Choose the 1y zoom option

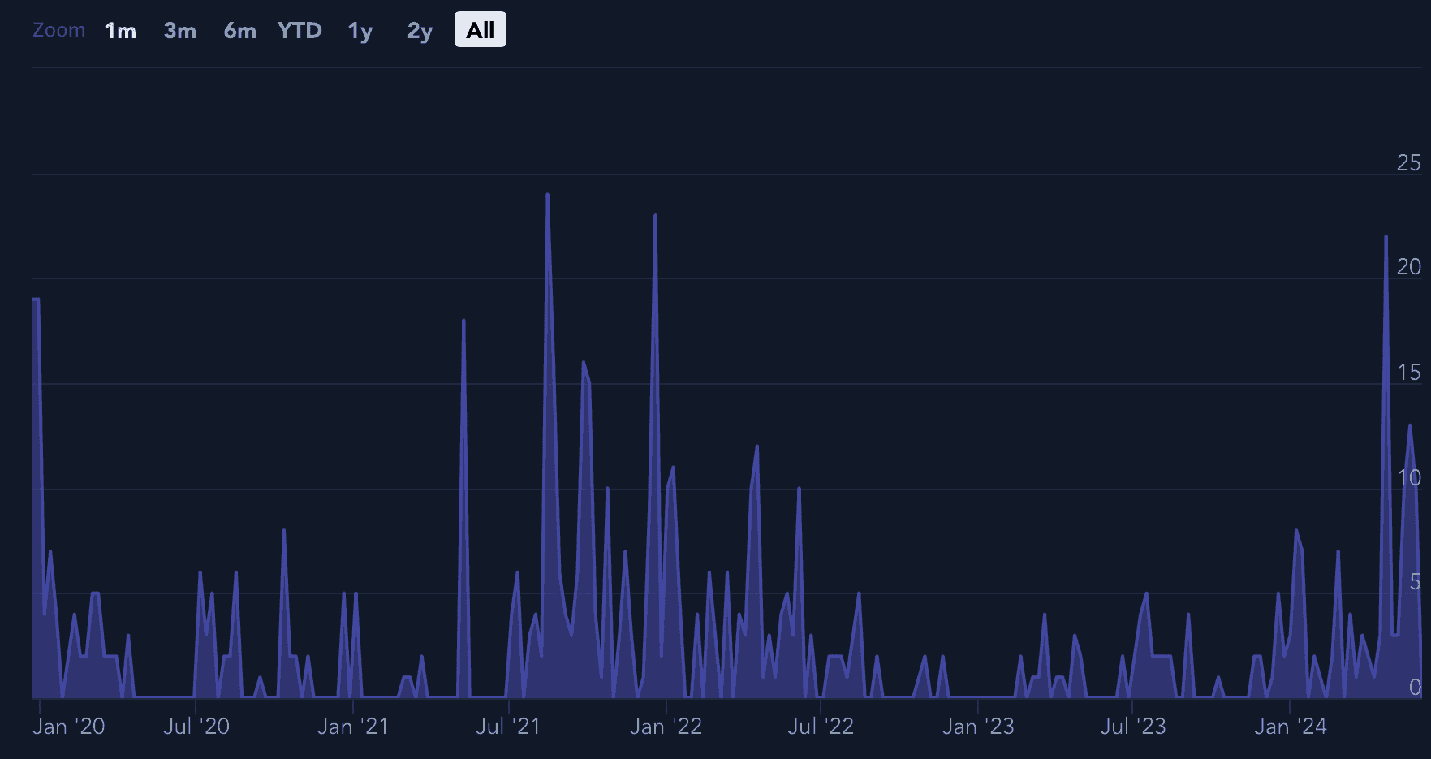pyautogui.click(x=360, y=31)
